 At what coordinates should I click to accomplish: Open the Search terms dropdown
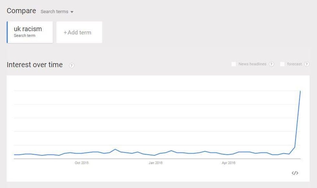57,12
